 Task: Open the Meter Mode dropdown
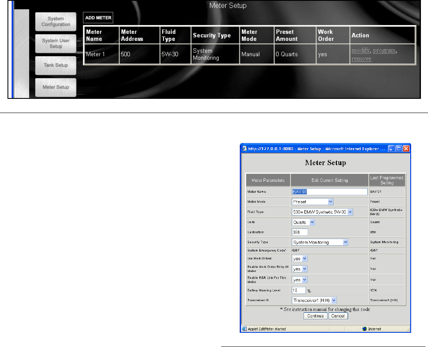coord(313,202)
